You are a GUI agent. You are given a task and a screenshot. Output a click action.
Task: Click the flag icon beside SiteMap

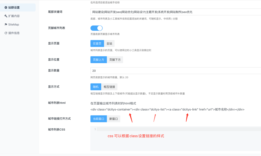click(x=6, y=24)
